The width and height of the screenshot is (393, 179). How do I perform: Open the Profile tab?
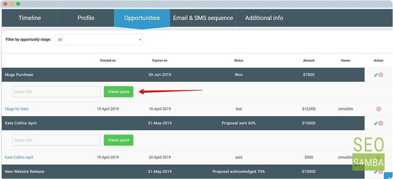[x=86, y=18]
